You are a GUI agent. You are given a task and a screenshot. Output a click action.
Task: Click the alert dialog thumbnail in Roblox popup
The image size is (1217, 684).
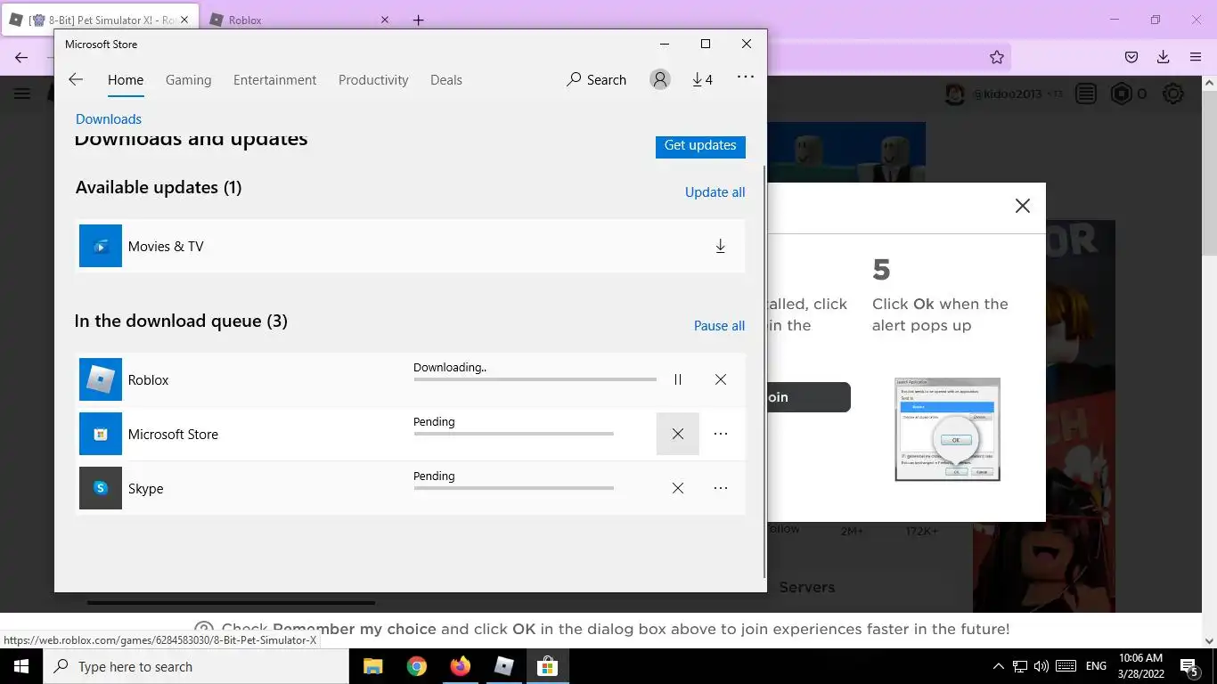click(x=947, y=429)
